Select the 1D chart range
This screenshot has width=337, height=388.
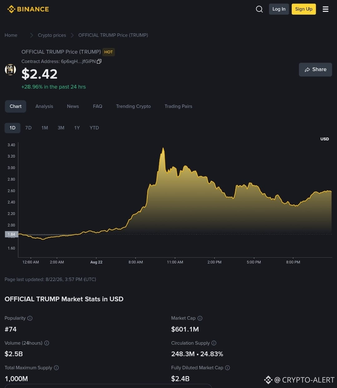pos(12,128)
